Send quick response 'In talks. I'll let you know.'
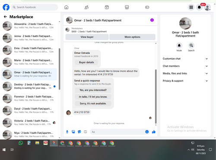 pyautogui.click(x=93, y=97)
